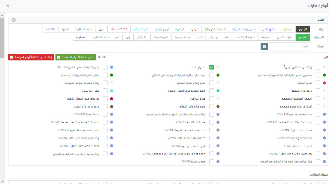The image size is (330, 184).
Task: Enable the ضياع التواصل checkbox
Action: [x=212, y=99]
